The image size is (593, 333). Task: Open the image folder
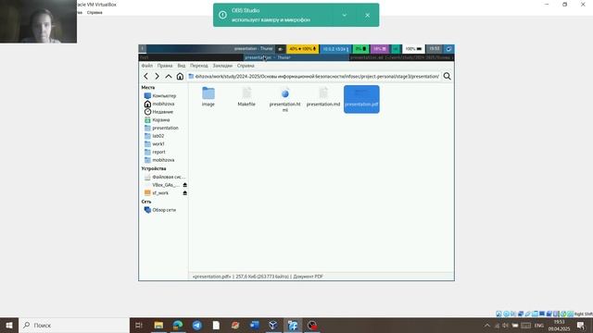[x=208, y=96]
